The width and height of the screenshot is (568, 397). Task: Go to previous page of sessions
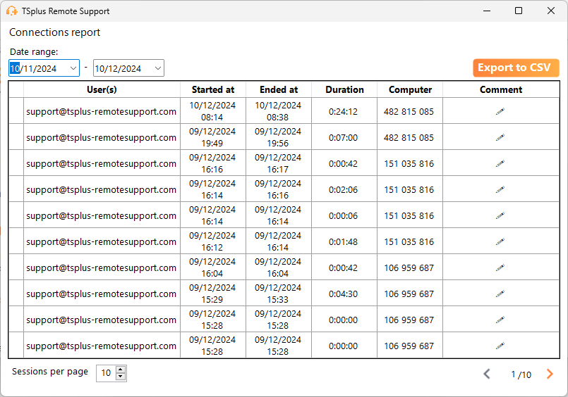click(x=487, y=374)
